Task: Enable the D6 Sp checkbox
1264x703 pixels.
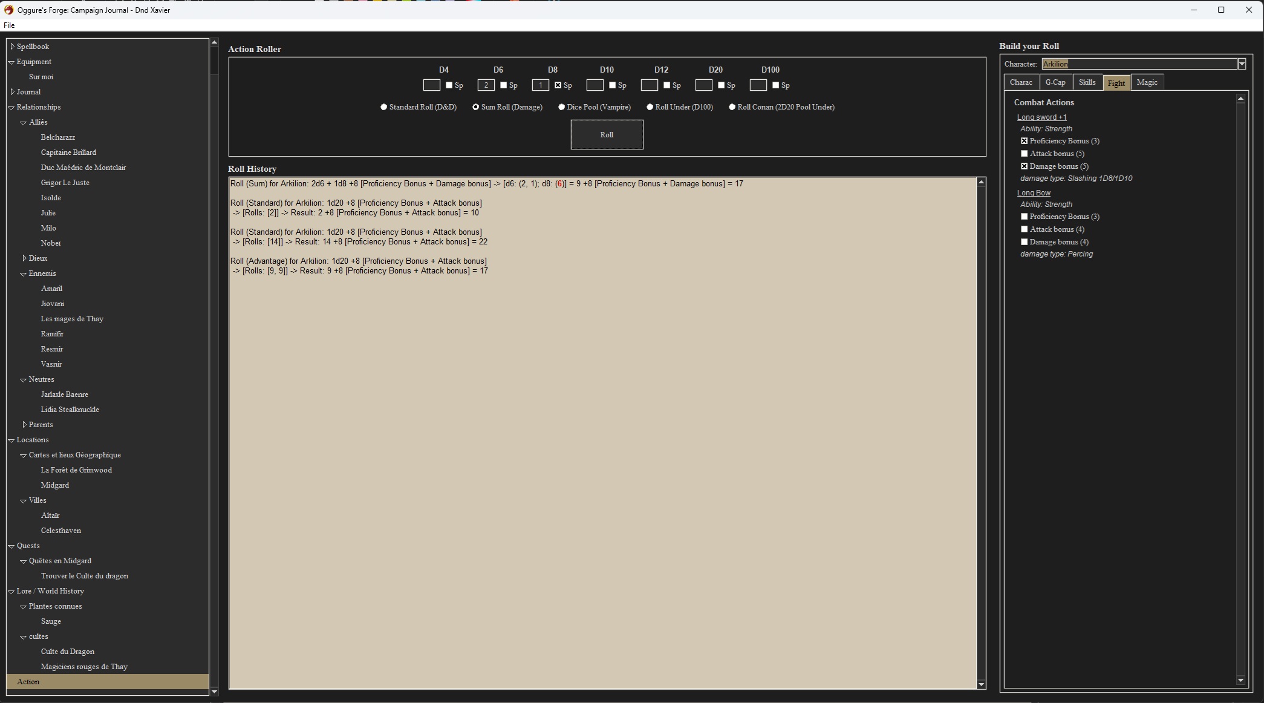Action: click(x=503, y=85)
